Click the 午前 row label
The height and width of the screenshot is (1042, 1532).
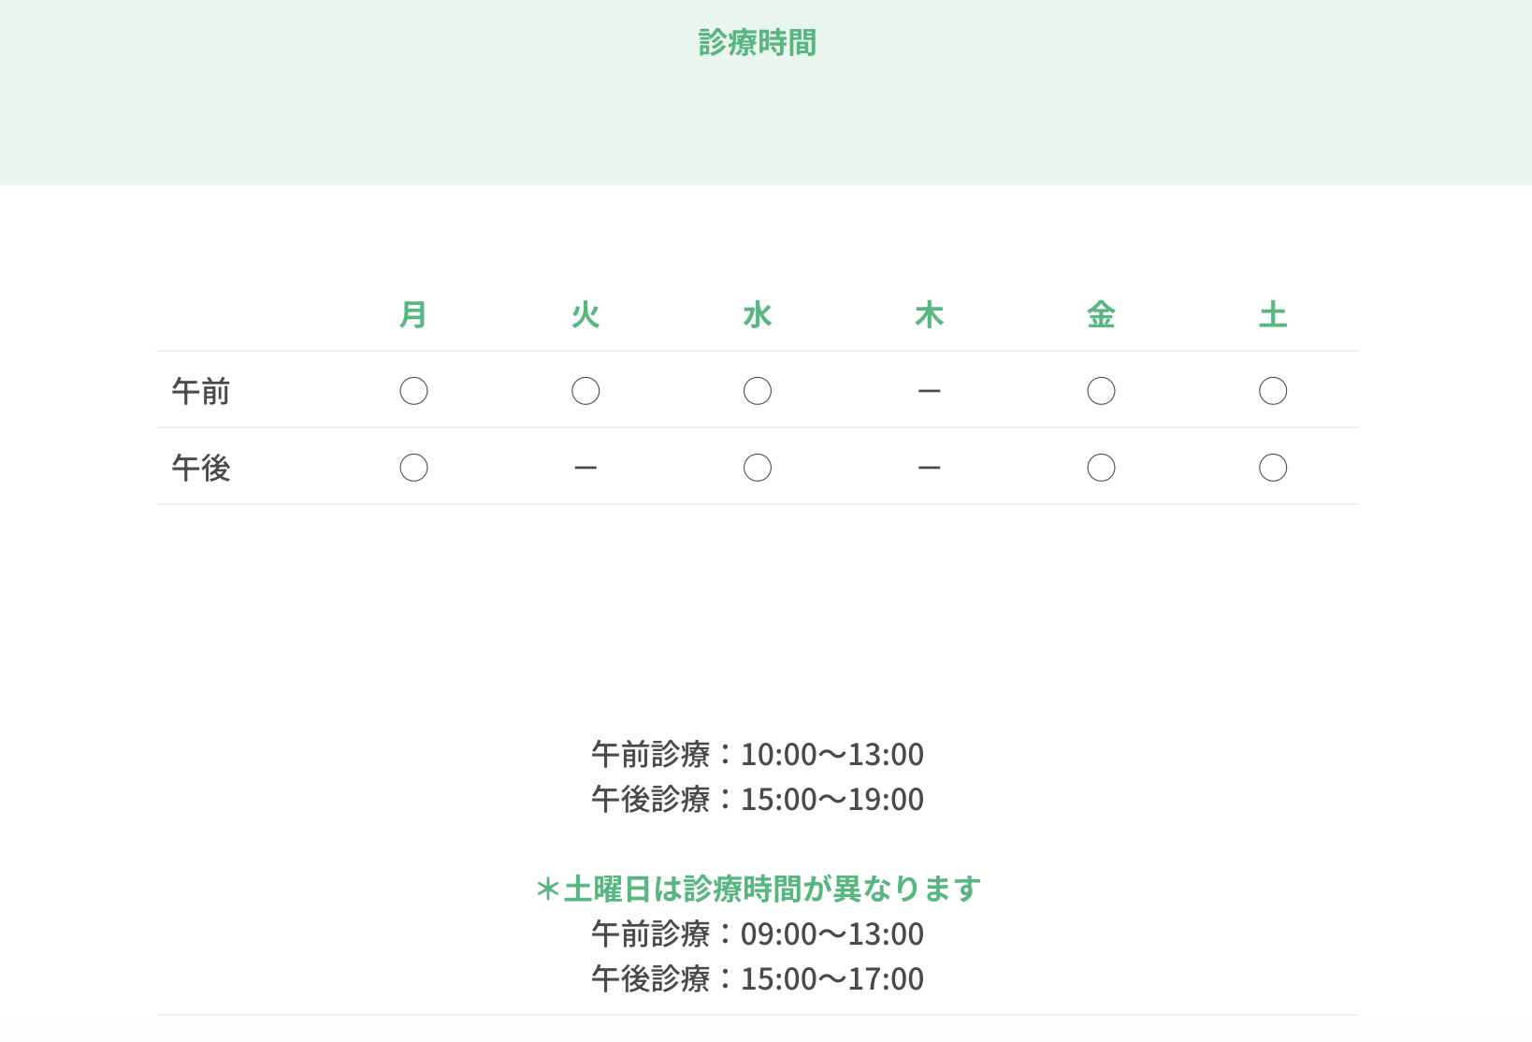pos(201,391)
